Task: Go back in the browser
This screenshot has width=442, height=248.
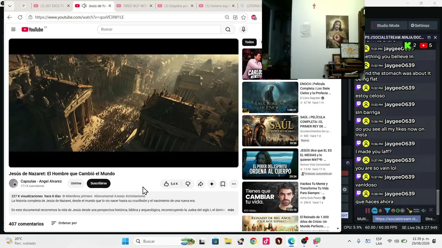Action: [x=10, y=17]
